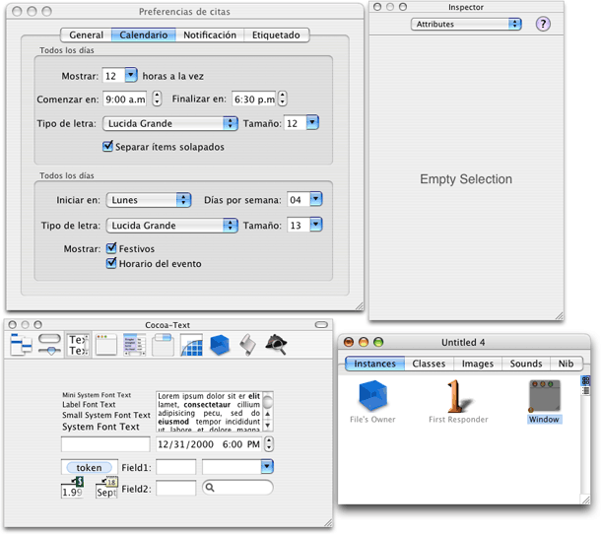Viewport: 601px width, 534px height.
Task: Switch Untitled 4 to outline list view
Action: click(x=585, y=390)
